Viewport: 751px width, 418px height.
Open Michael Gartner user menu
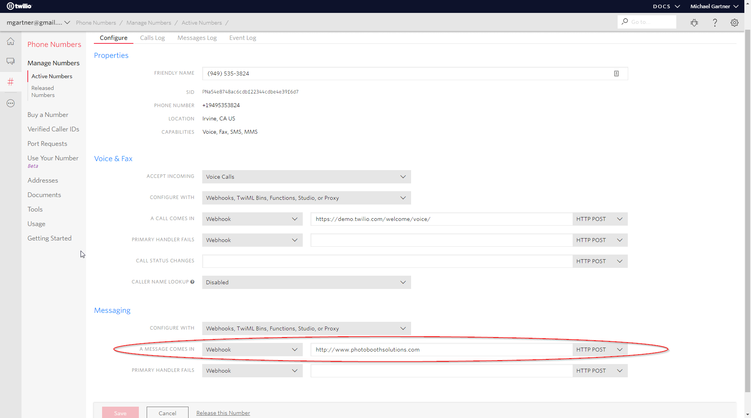coord(714,6)
